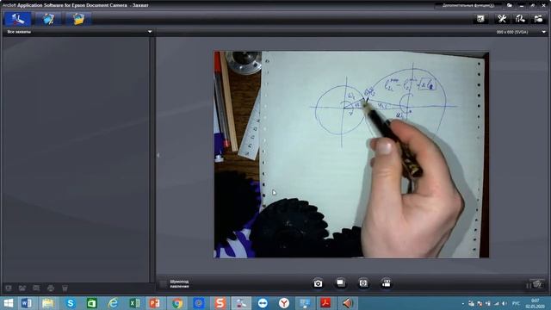This screenshot has height=310, width=551.
Task: Open the taskbar clock and date
Action: 536,303
